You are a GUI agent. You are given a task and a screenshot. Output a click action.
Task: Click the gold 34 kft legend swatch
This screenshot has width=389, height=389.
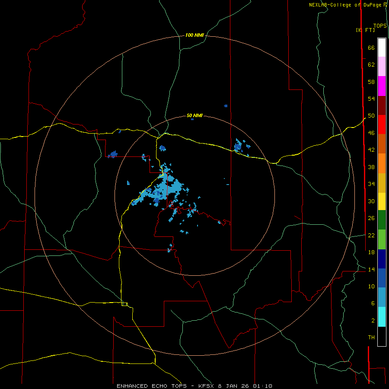click(382, 183)
